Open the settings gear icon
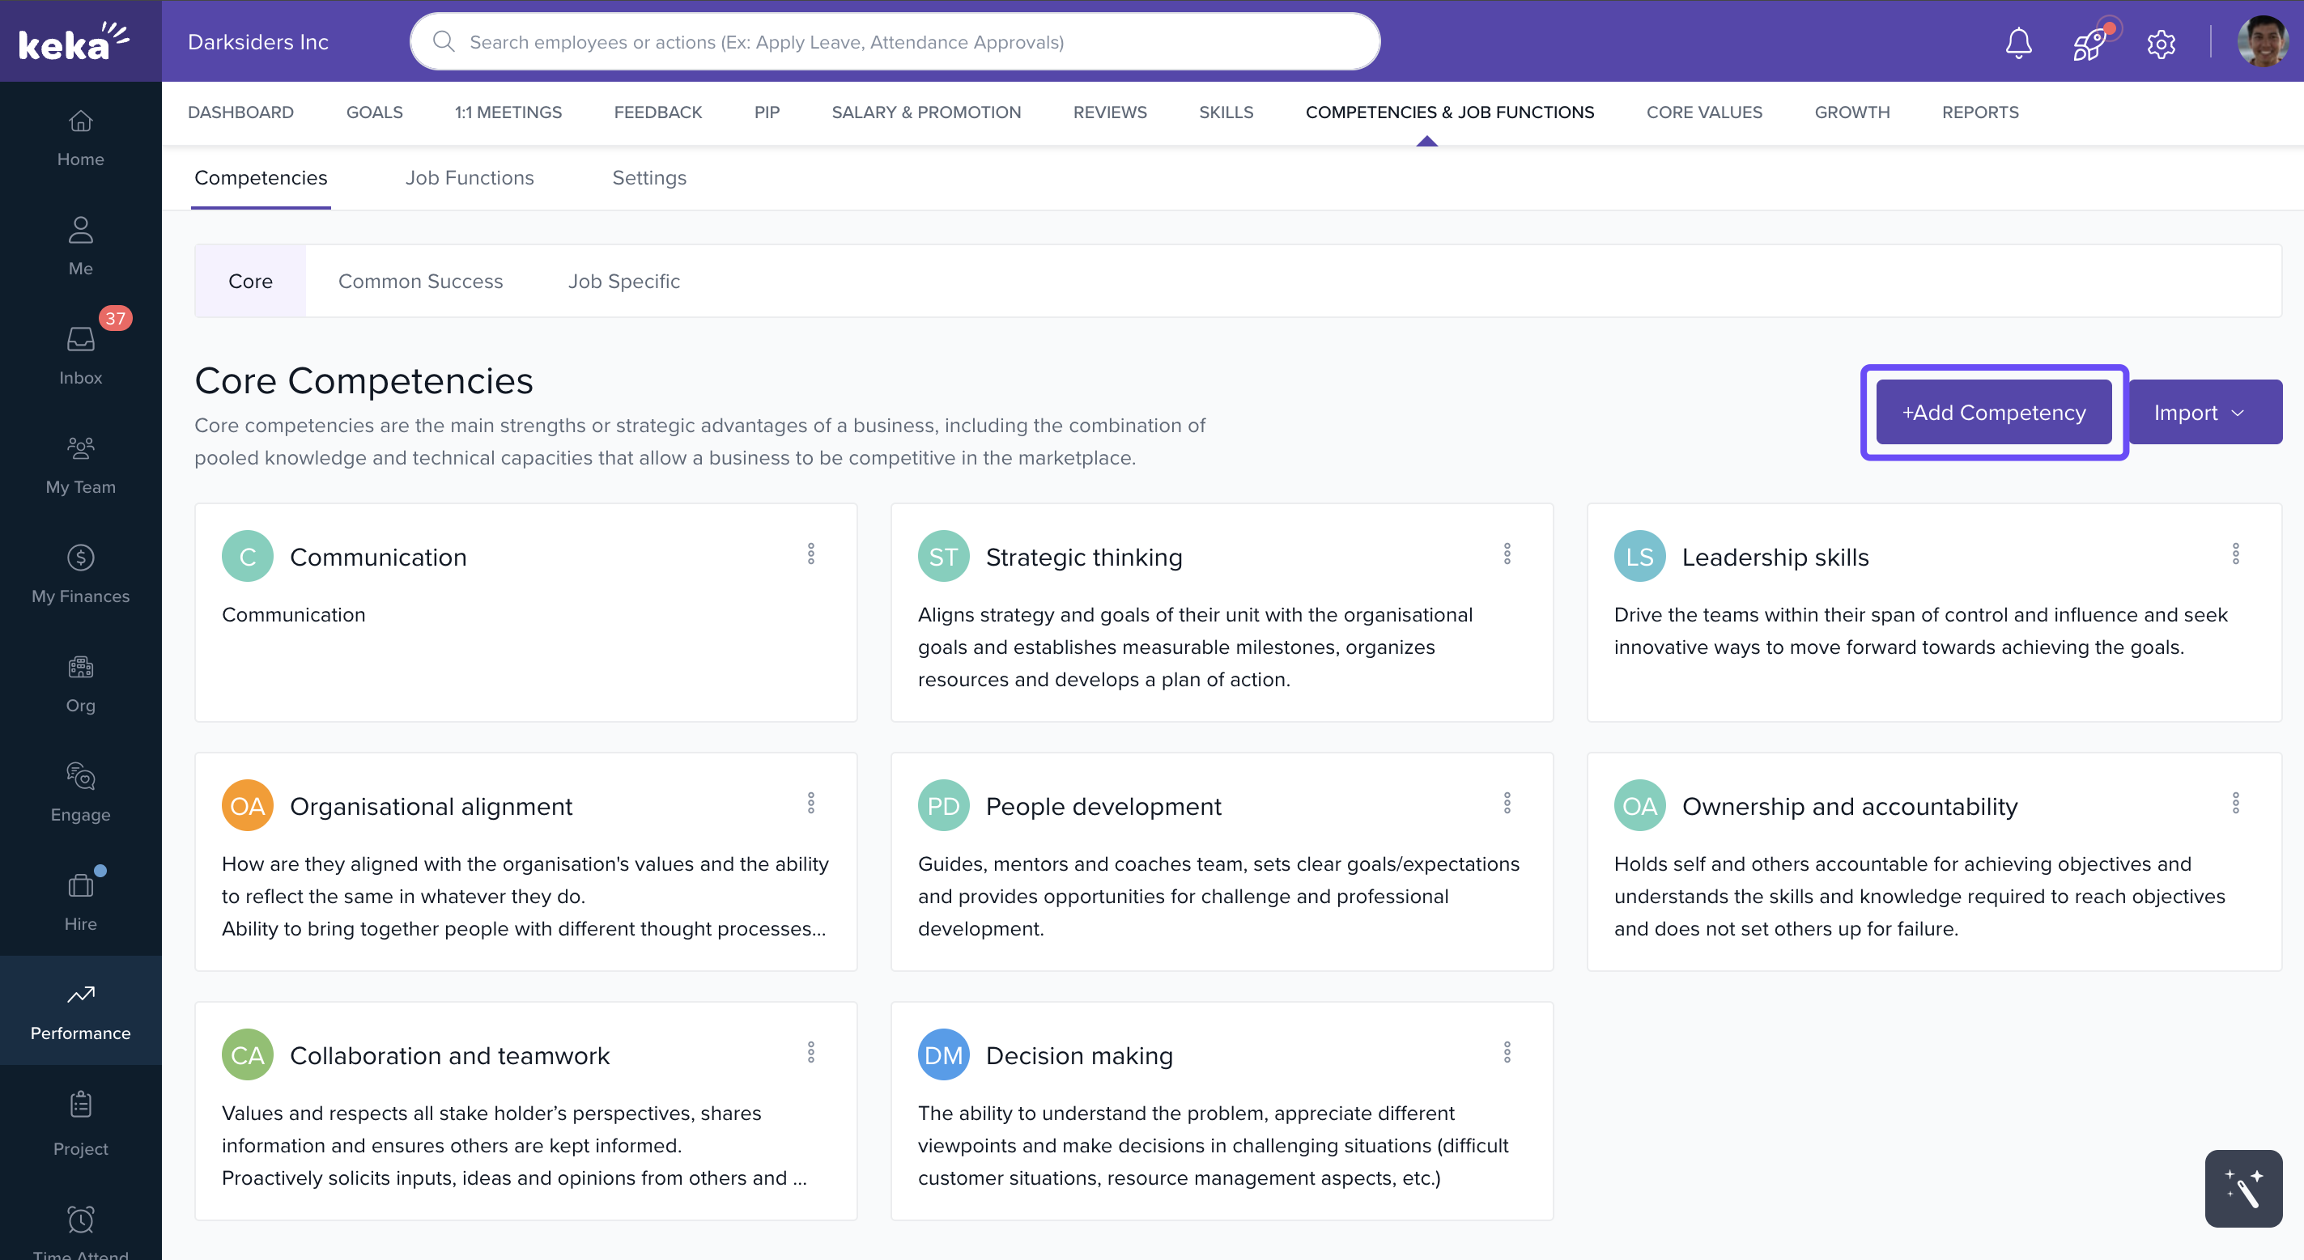 (2160, 43)
